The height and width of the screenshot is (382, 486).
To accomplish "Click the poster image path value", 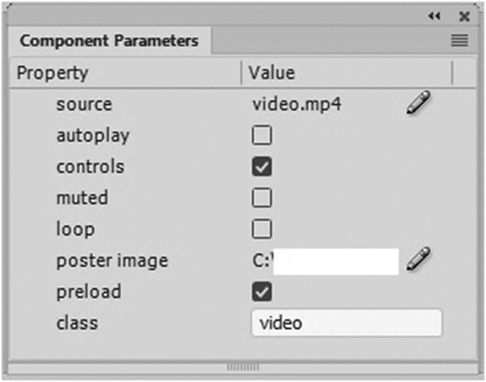I will (325, 261).
